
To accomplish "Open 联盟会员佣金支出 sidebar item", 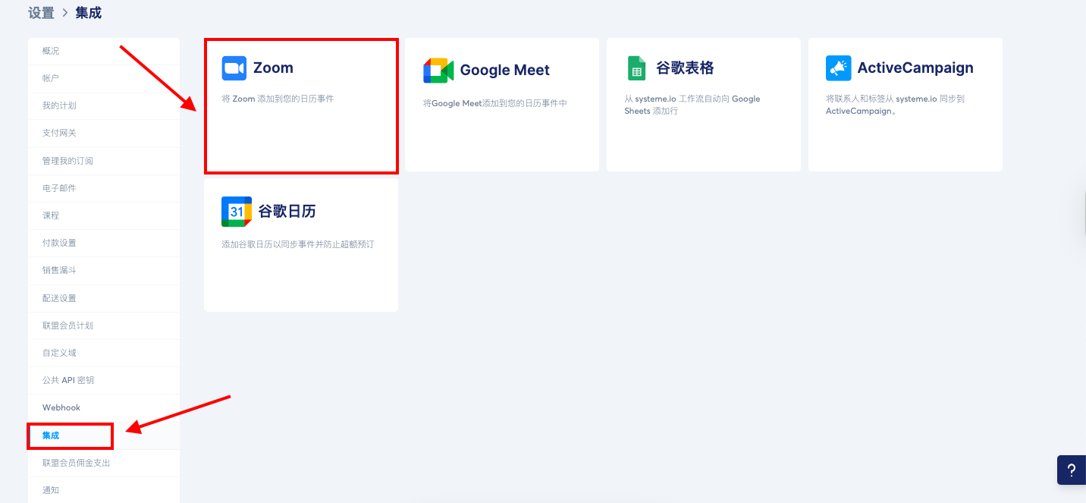I will 104,463.
